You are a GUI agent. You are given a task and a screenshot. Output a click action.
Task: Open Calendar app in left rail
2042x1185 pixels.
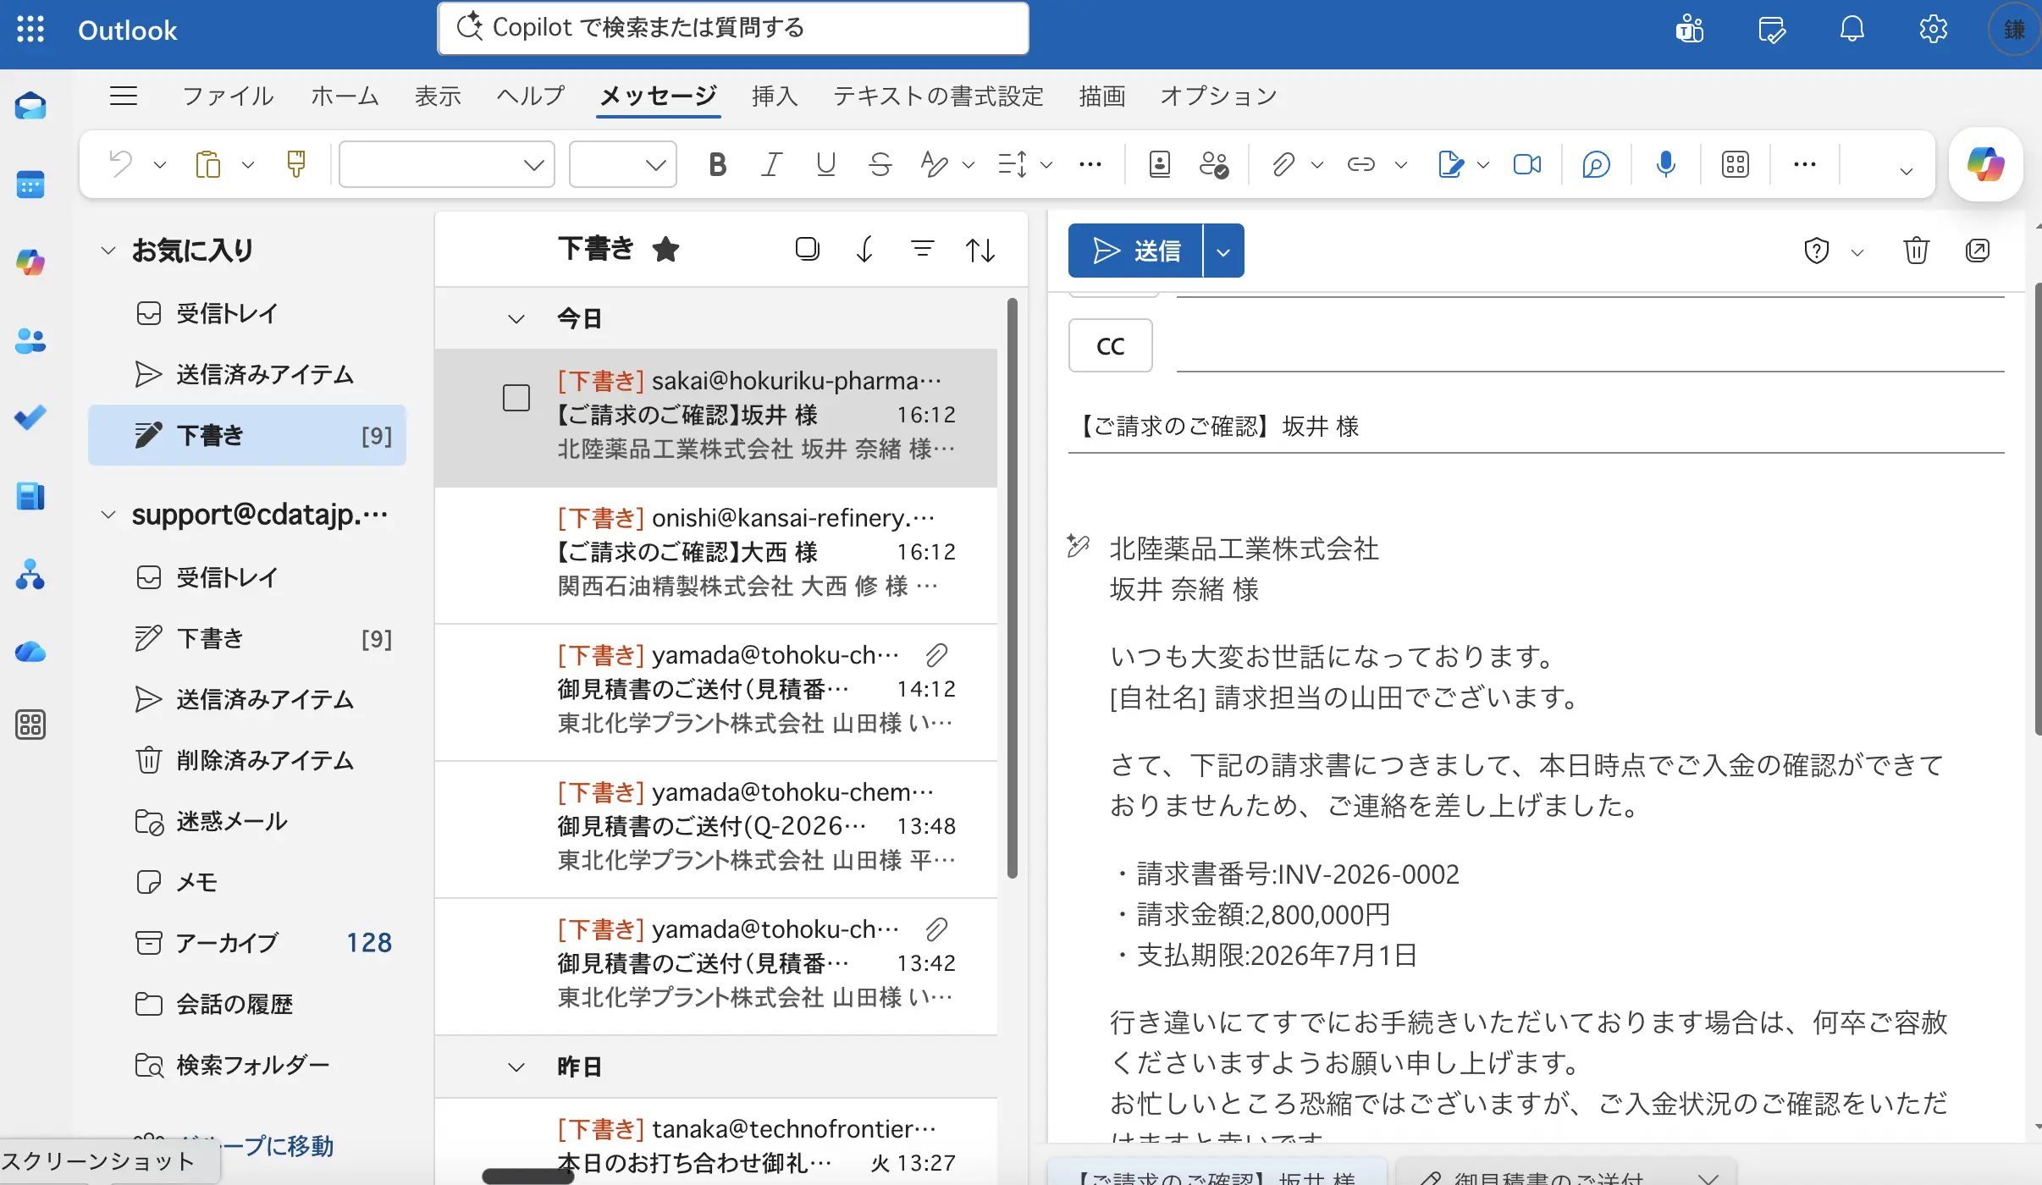coord(30,184)
